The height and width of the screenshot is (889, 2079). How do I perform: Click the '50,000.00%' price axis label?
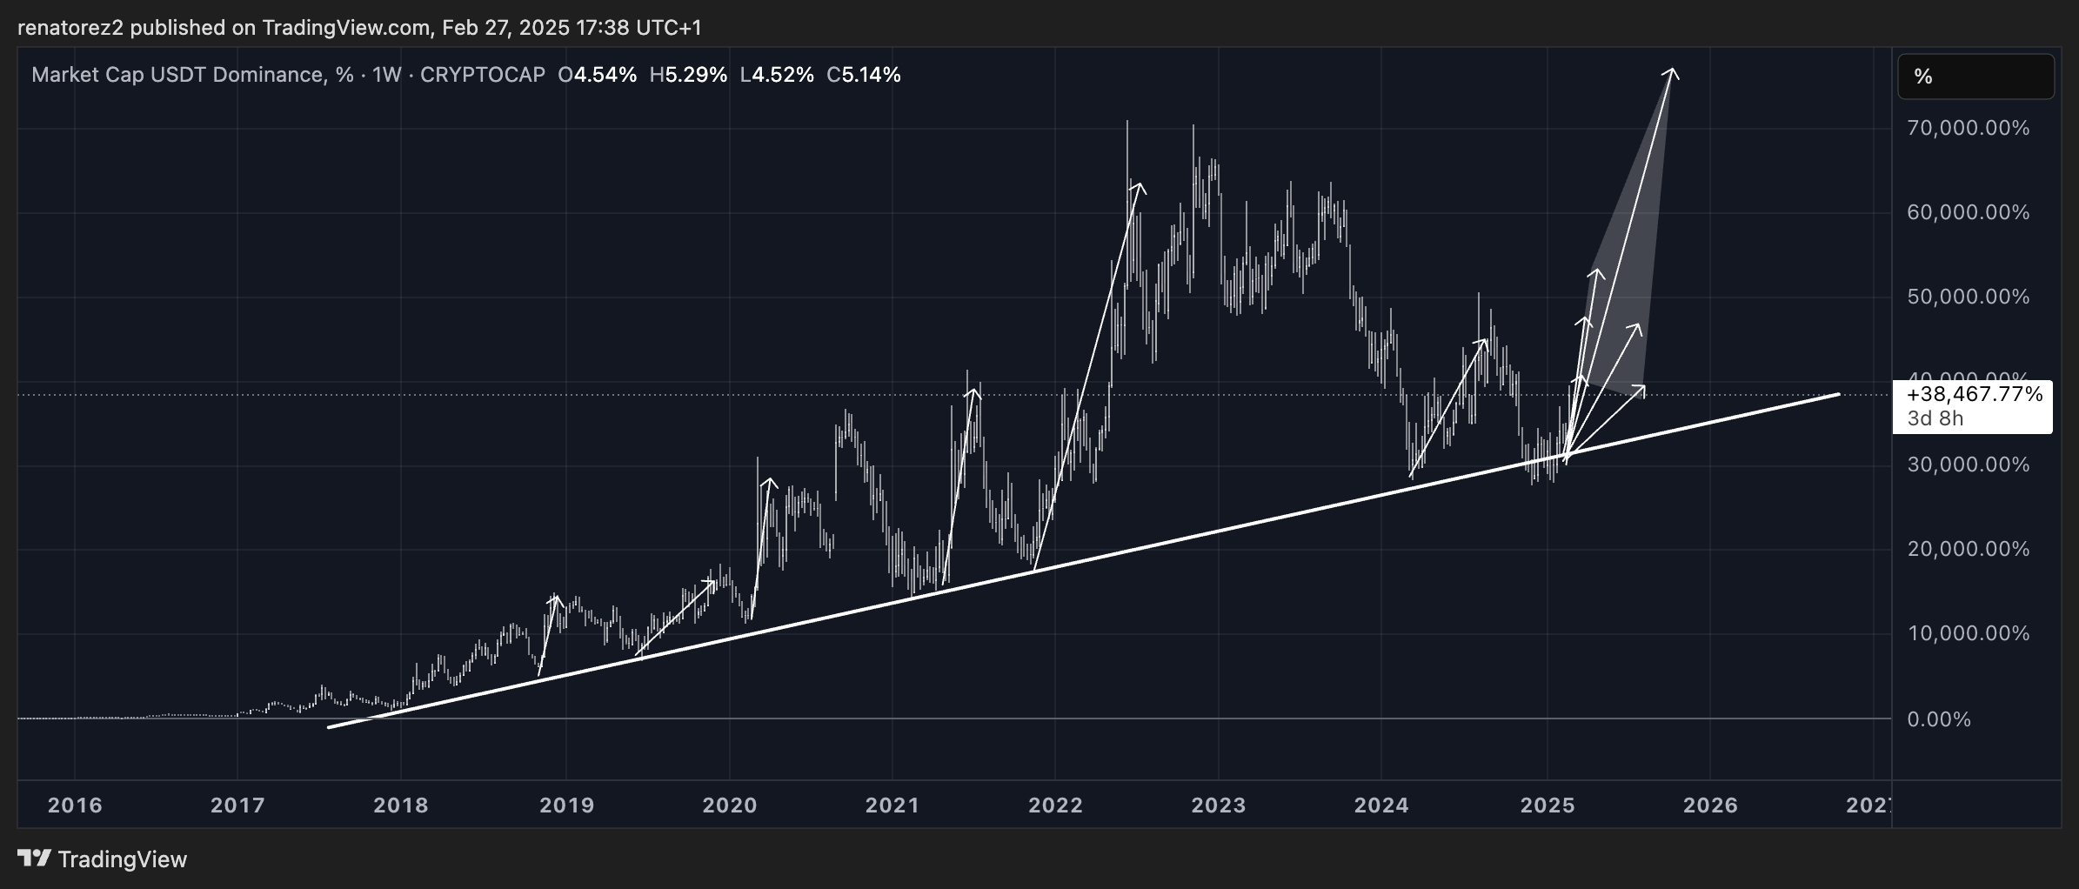pos(1969,297)
